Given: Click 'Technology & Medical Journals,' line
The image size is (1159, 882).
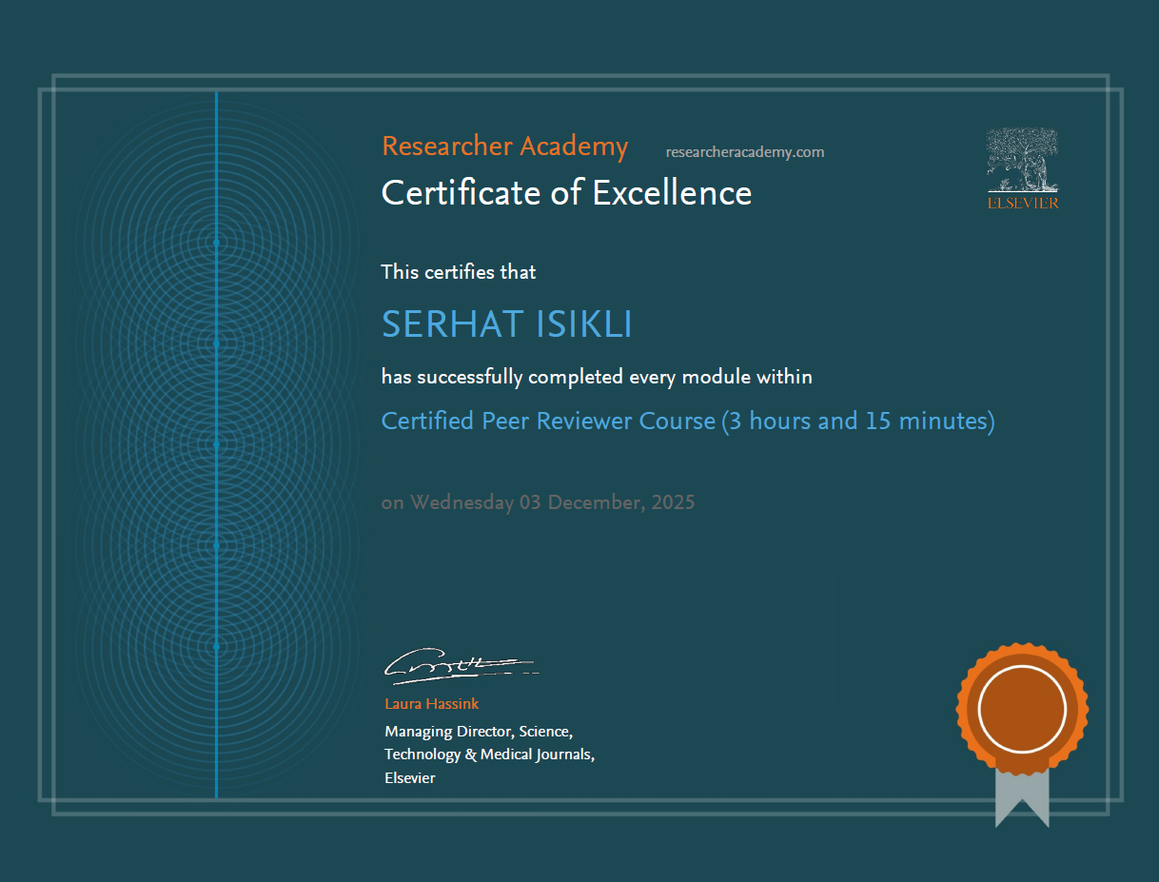Looking at the screenshot, I should click(x=489, y=755).
